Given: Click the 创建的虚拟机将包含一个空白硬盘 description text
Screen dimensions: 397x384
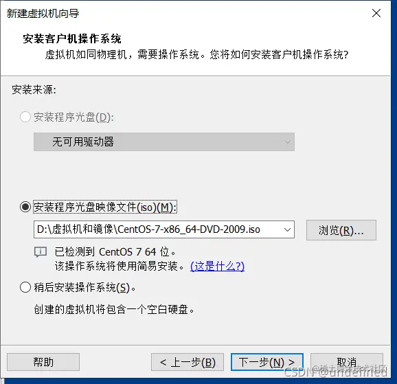Looking at the screenshot, I should (x=114, y=309).
